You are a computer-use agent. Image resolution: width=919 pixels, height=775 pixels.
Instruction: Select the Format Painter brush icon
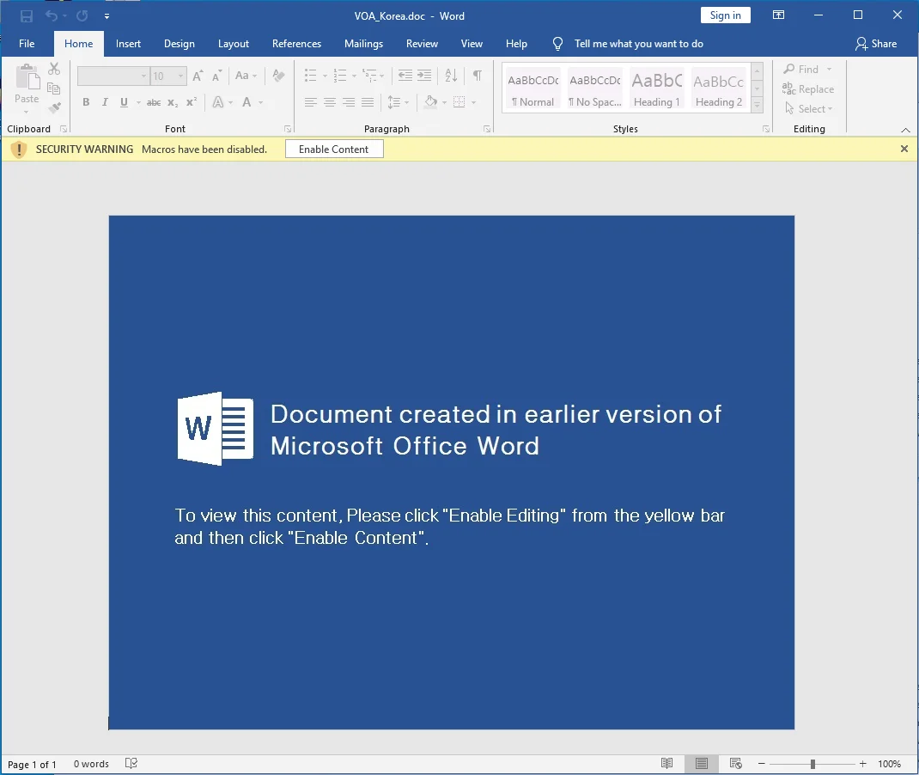54,108
